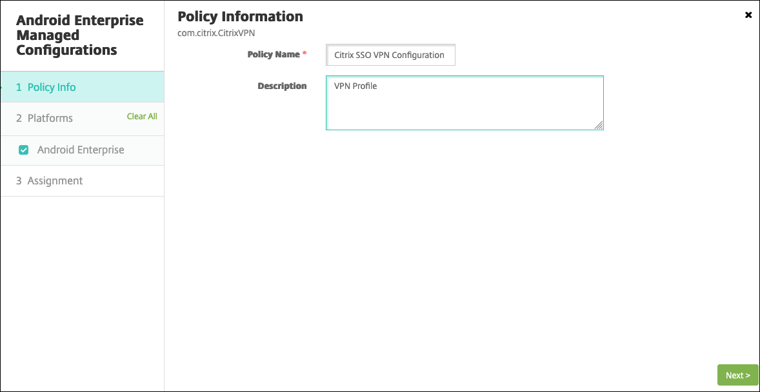The width and height of the screenshot is (760, 392).
Task: Click the Clear All link
Action: point(142,116)
